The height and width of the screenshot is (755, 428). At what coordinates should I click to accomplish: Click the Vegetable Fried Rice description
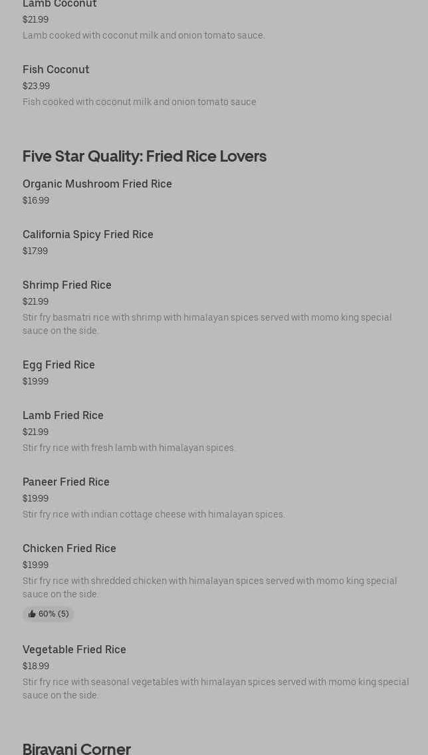click(215, 688)
